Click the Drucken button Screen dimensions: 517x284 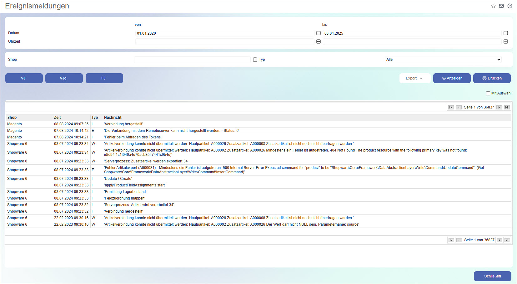pos(492,78)
